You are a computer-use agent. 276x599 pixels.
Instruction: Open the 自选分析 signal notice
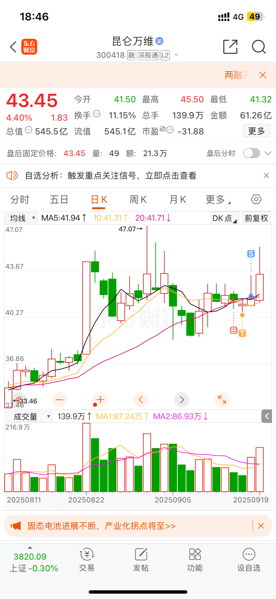[111, 175]
